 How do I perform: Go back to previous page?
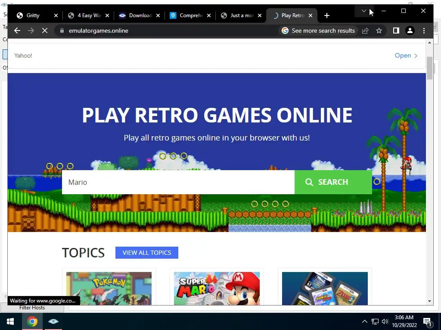17,31
